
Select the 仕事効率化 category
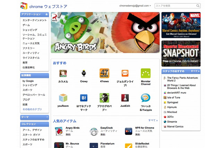[x=28, y=67]
